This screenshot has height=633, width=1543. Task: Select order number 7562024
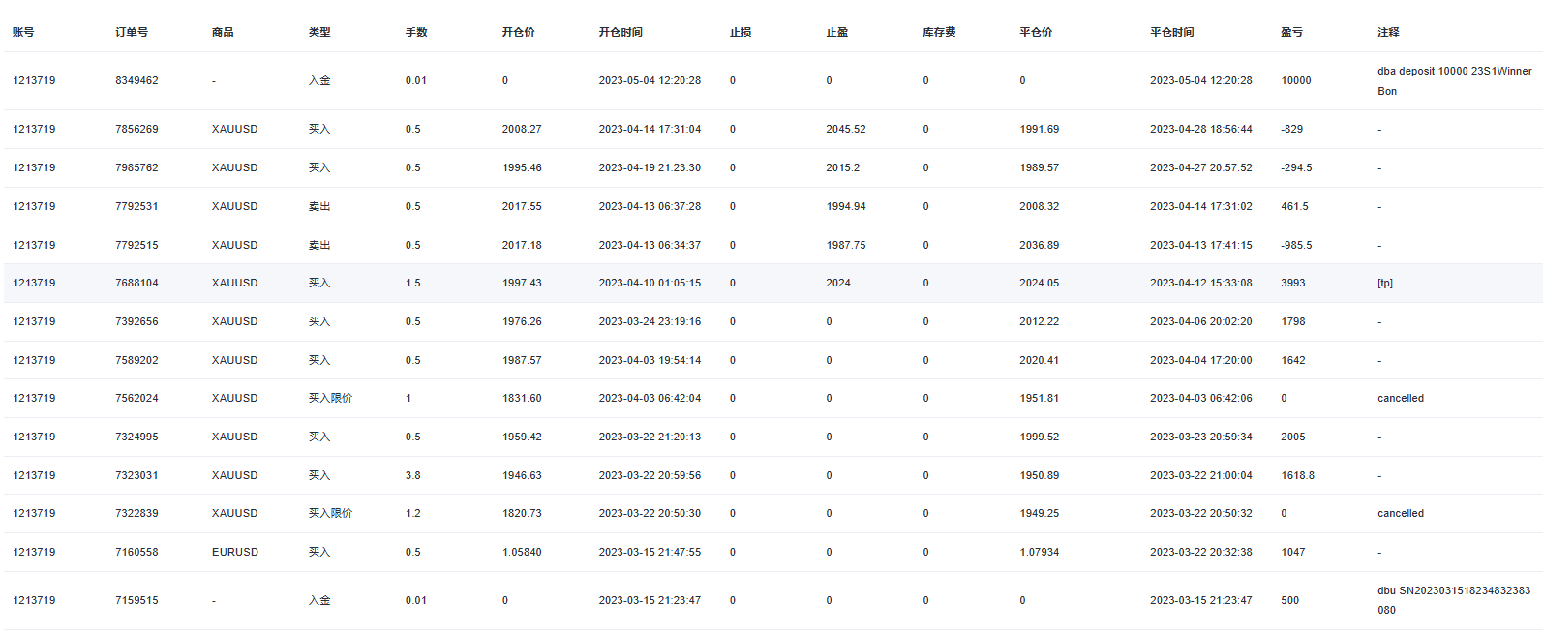pyautogui.click(x=136, y=398)
